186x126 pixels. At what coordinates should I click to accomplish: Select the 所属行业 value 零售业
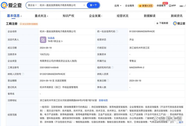click(x=133, y=61)
